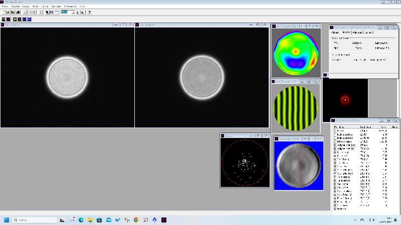Click the Open folder icon in the toolbar
Screen dimensions: 401x225
[9, 12]
